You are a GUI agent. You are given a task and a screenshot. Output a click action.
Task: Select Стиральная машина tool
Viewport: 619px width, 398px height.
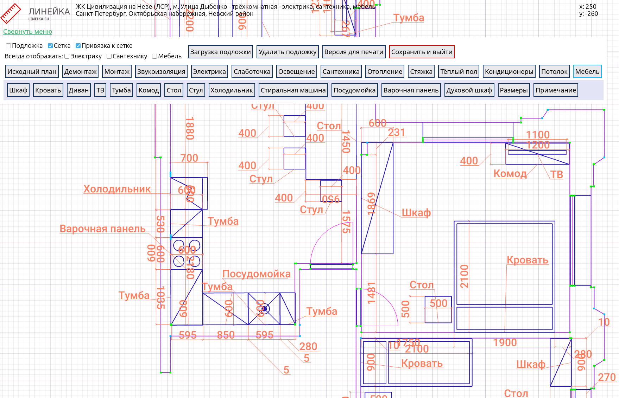[293, 90]
